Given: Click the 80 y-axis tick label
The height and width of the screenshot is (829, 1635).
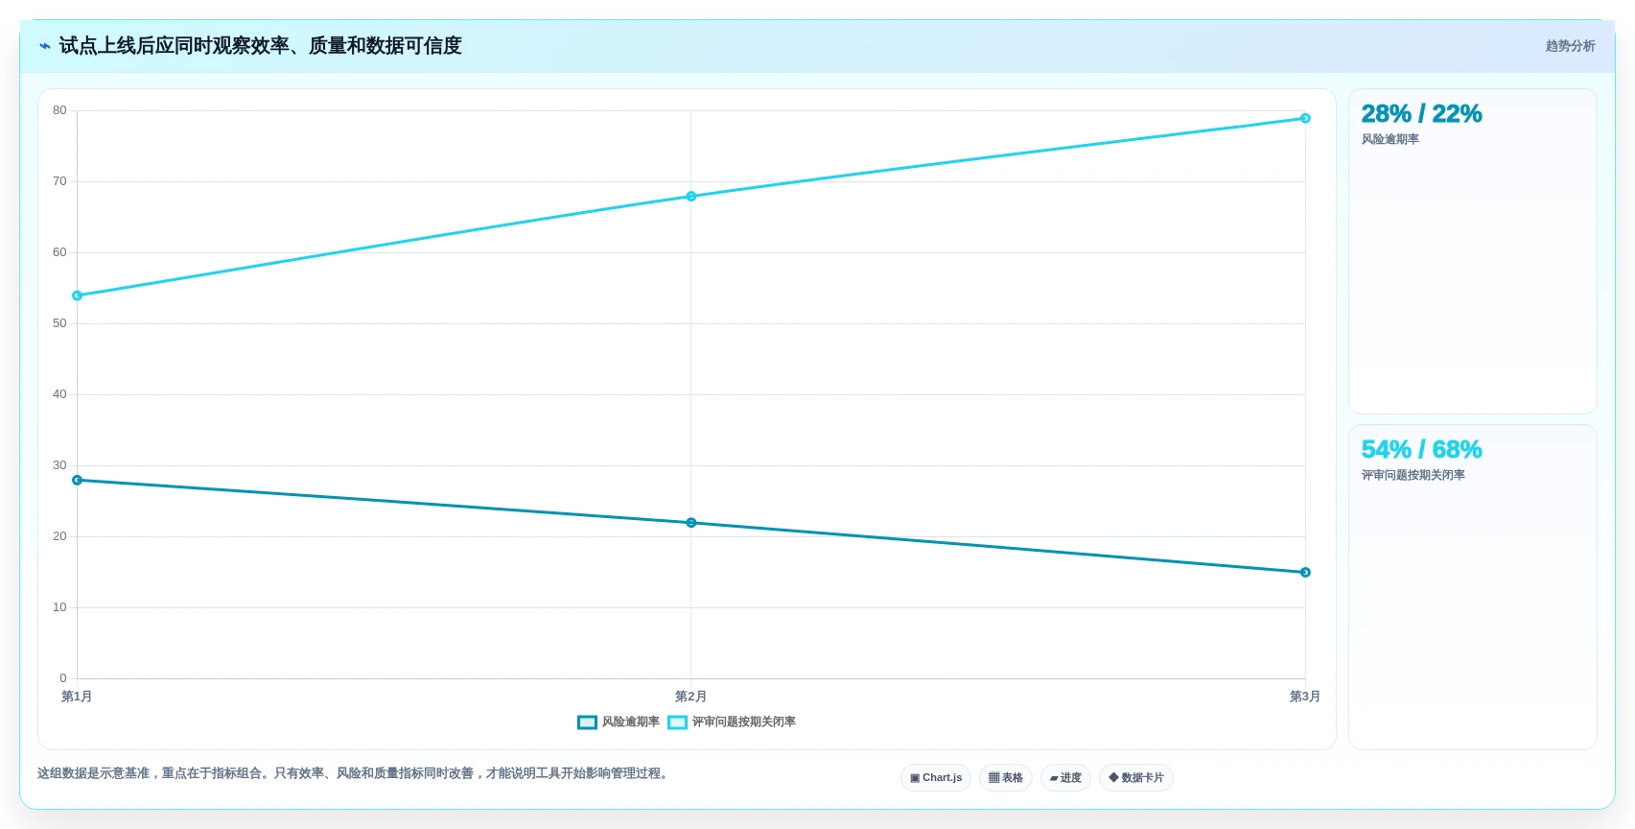Looking at the screenshot, I should (x=59, y=111).
